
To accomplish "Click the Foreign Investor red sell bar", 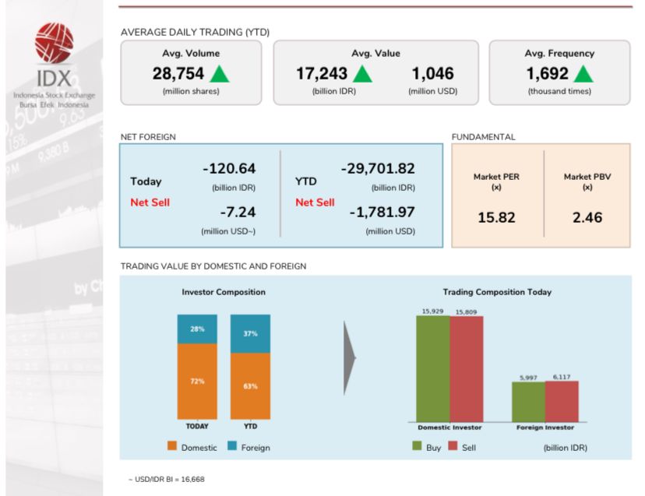I will pyautogui.click(x=562, y=400).
